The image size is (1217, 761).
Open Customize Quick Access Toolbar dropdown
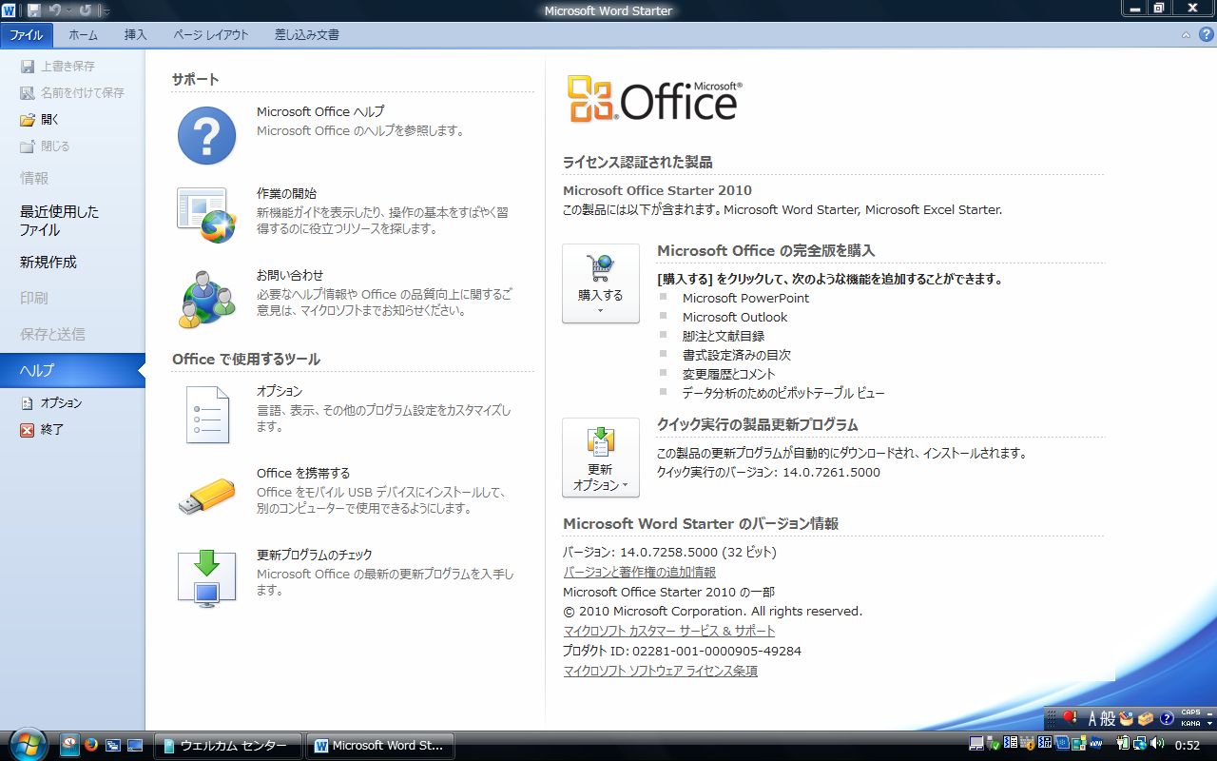click(x=106, y=11)
